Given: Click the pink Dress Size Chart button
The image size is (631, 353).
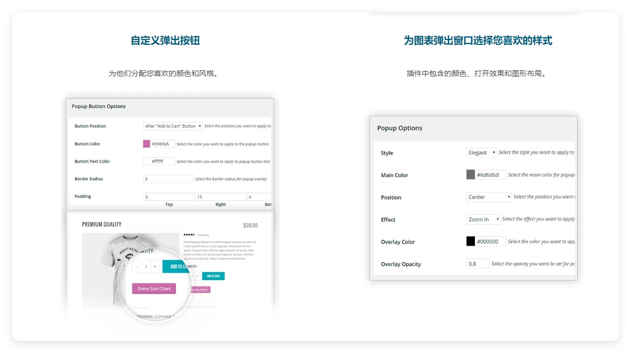Looking at the screenshot, I should coord(154,289).
